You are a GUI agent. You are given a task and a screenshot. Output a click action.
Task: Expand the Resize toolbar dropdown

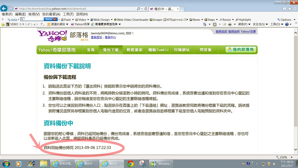[233, 20]
